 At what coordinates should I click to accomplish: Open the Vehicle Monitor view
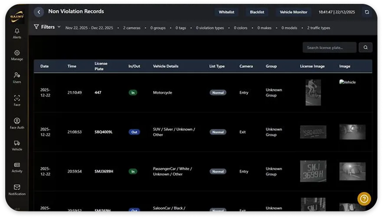(x=293, y=12)
